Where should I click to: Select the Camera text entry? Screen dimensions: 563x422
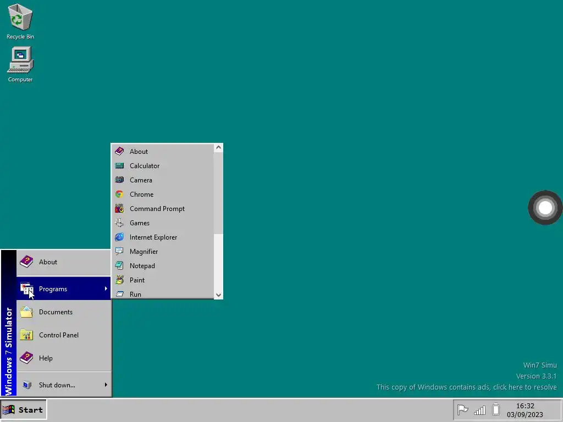click(141, 180)
